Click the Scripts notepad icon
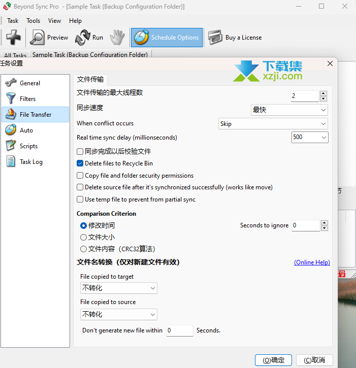 pos(11,146)
